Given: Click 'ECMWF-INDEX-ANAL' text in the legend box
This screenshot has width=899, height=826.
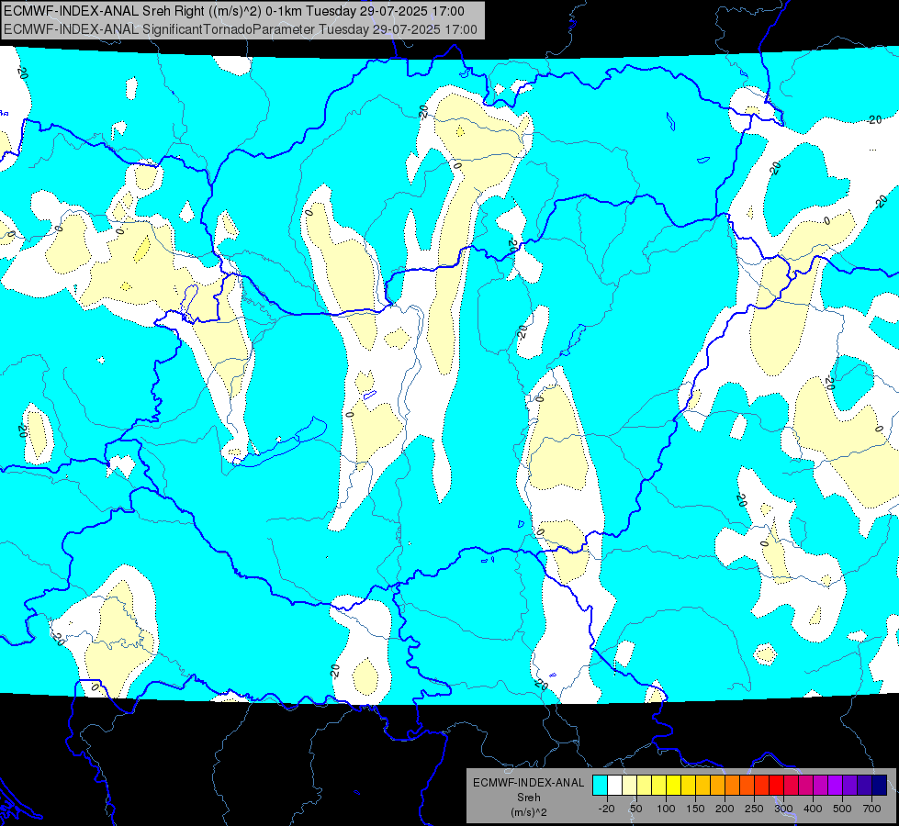Looking at the screenshot, I should (x=529, y=783).
